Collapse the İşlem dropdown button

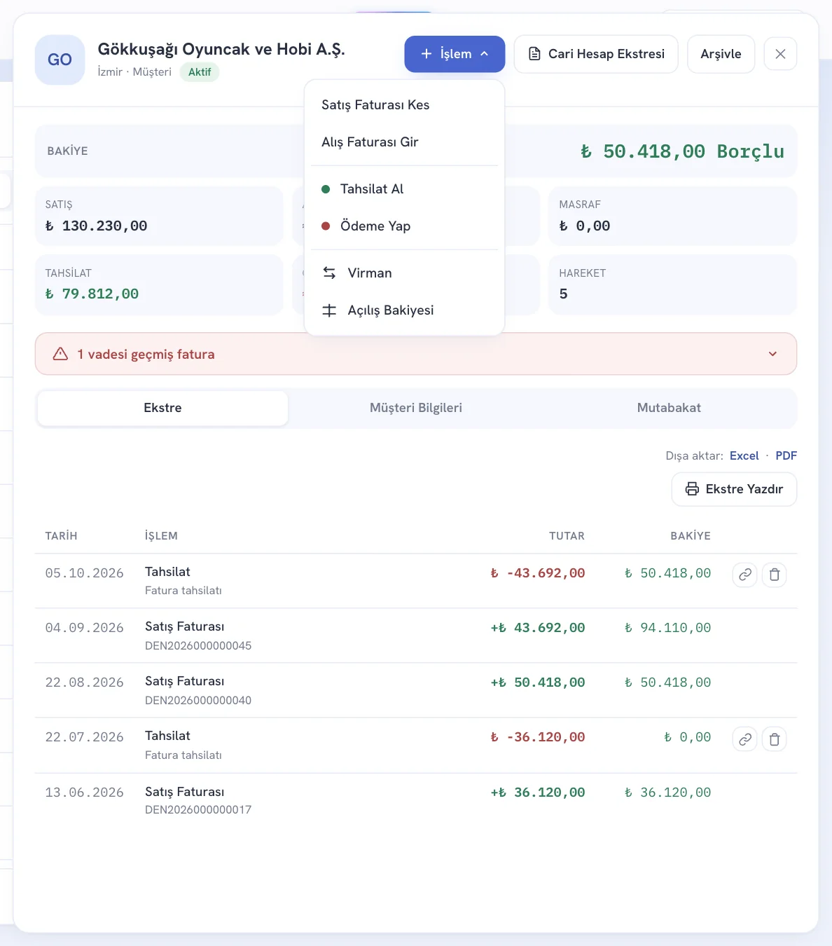point(455,54)
